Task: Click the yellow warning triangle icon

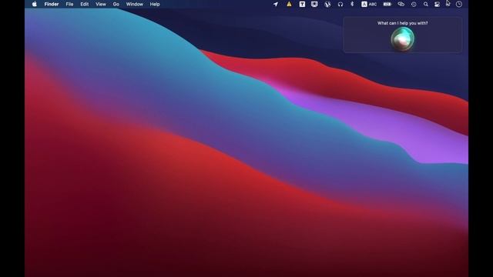Action: coord(289,4)
